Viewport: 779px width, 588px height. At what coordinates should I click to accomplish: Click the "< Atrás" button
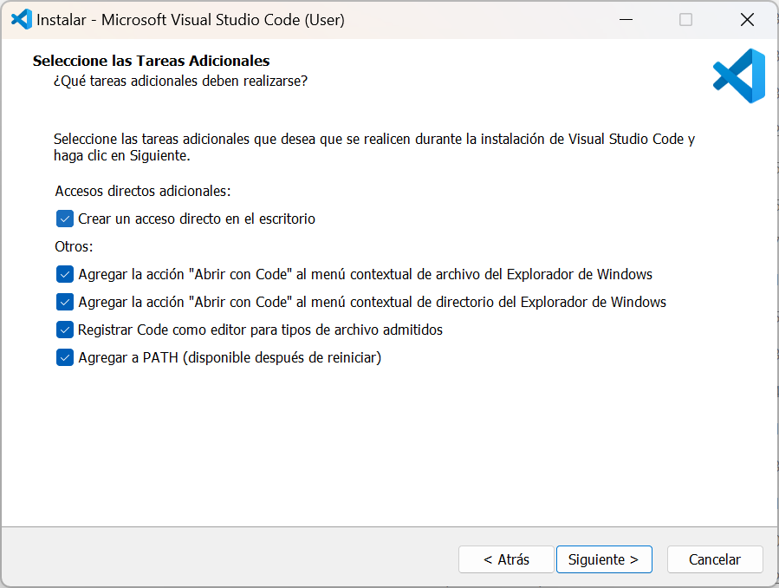505,559
